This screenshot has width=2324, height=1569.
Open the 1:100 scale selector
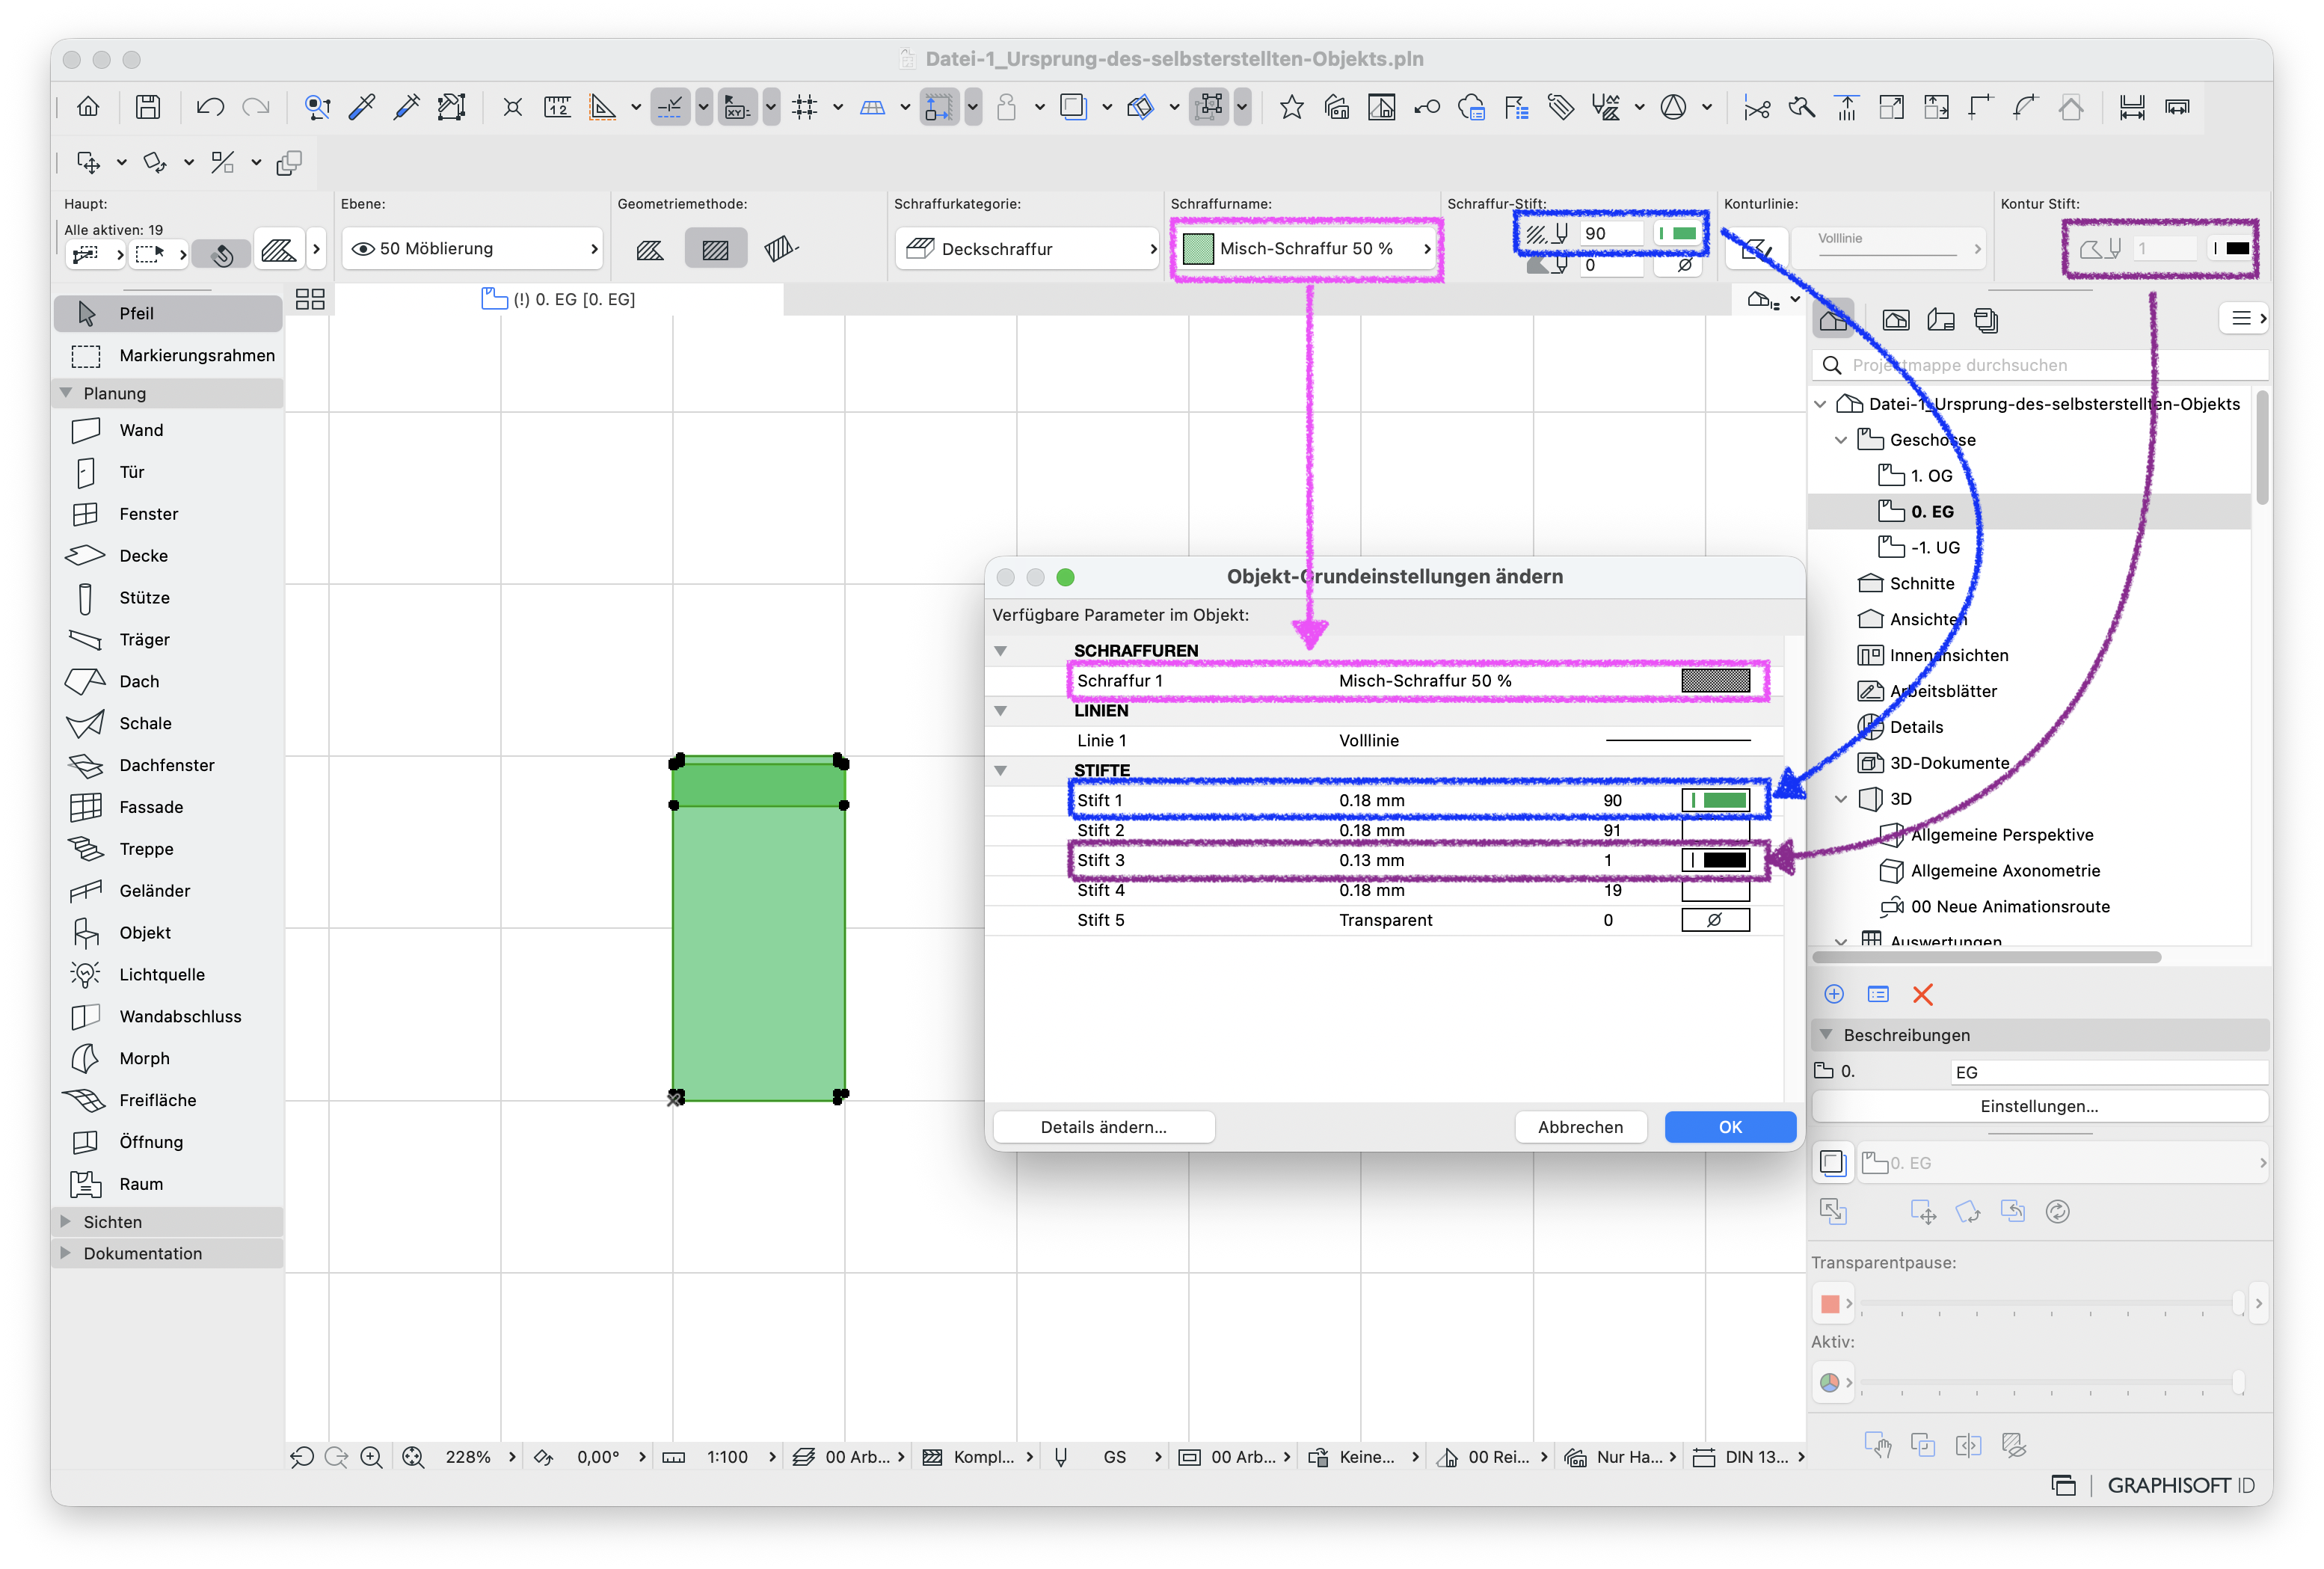(x=727, y=1457)
